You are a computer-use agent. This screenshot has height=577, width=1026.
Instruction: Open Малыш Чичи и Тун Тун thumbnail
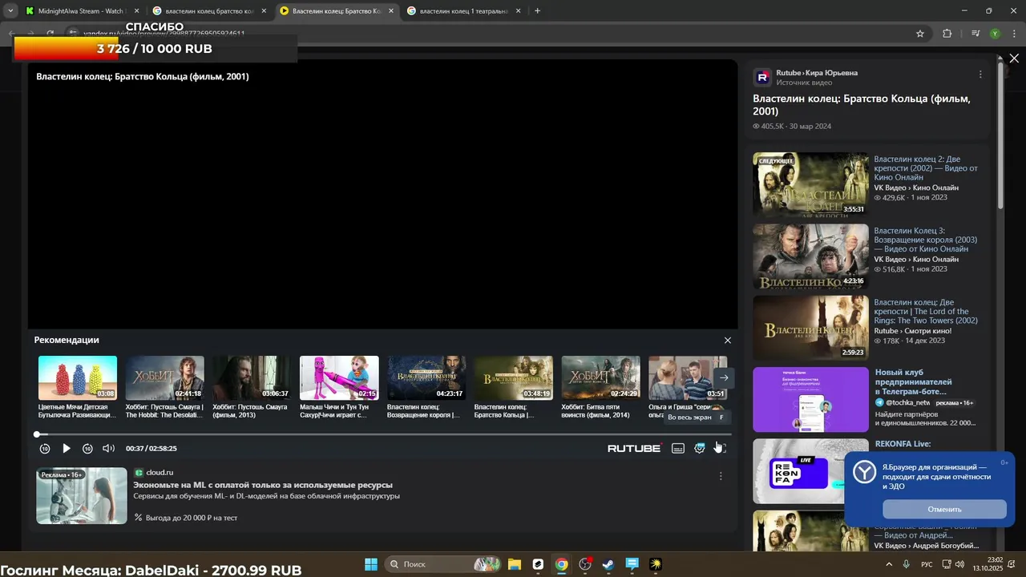point(339,378)
